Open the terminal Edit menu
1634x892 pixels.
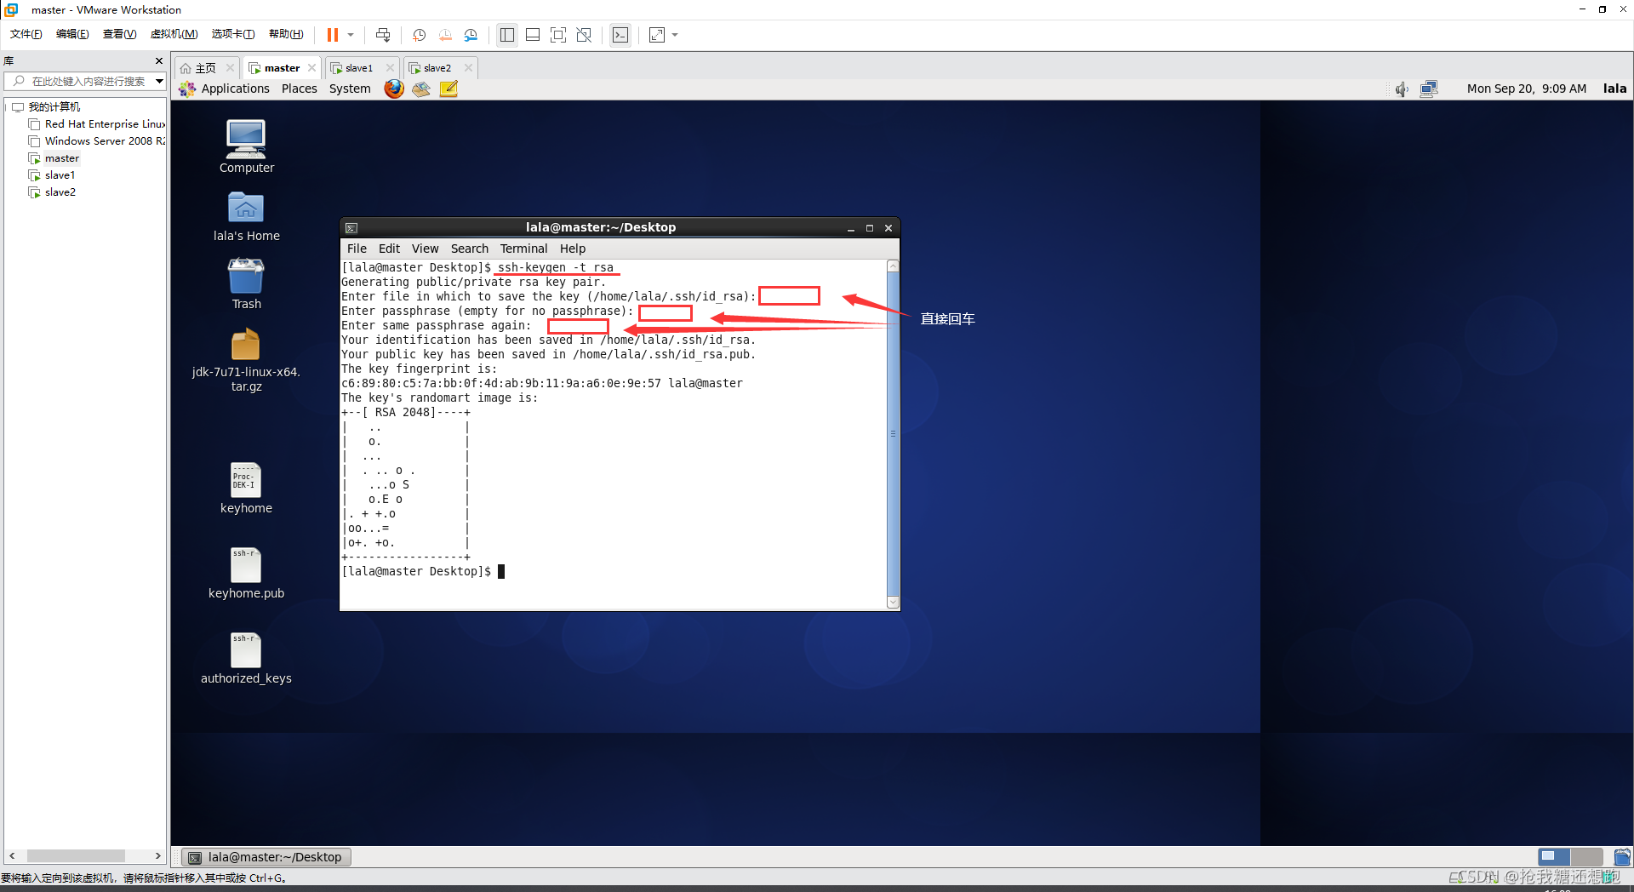389,249
